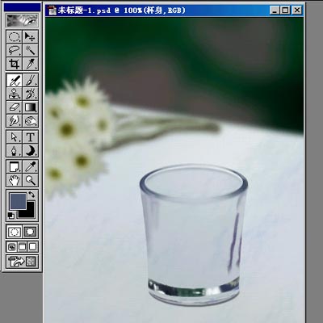The image size is (323, 323).
Task: Jump to ImageReady
Action: [22, 261]
